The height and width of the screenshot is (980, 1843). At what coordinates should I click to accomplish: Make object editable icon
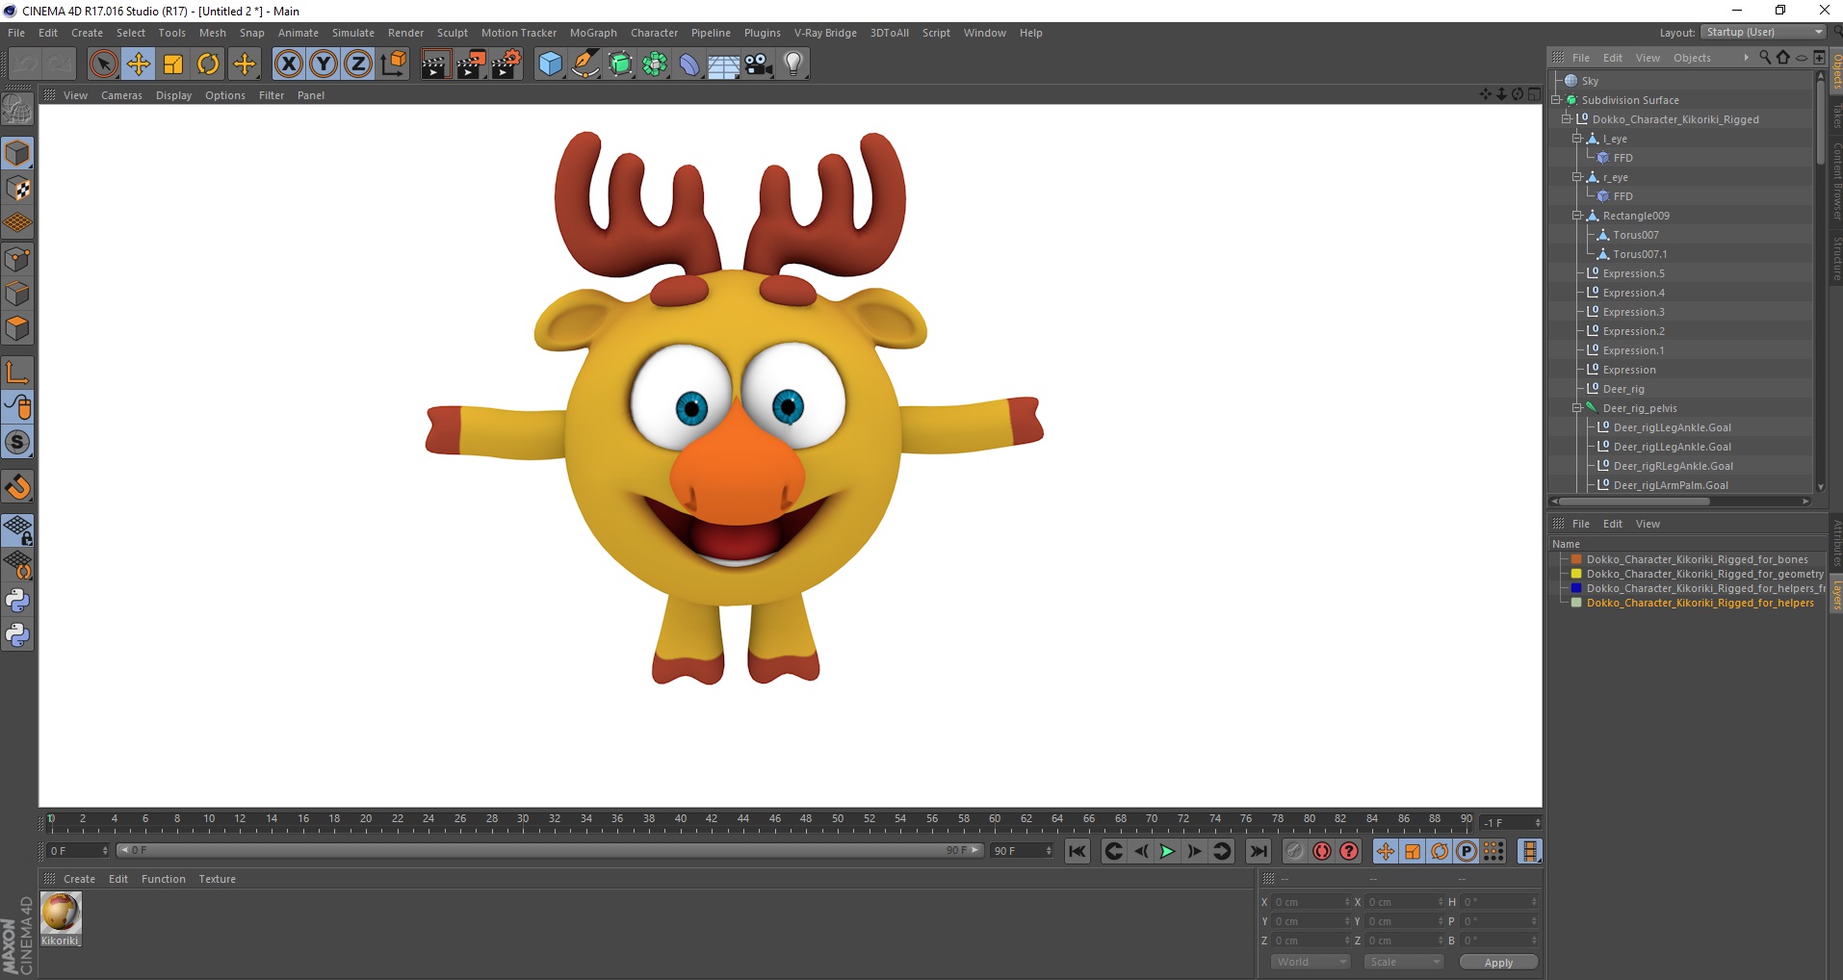(17, 110)
